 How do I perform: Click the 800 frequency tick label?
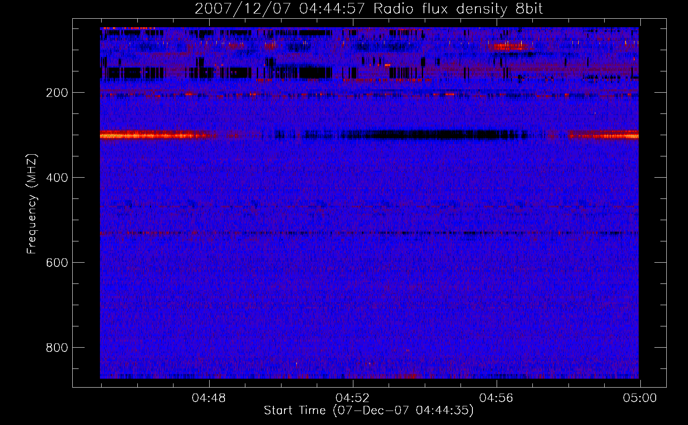point(57,348)
